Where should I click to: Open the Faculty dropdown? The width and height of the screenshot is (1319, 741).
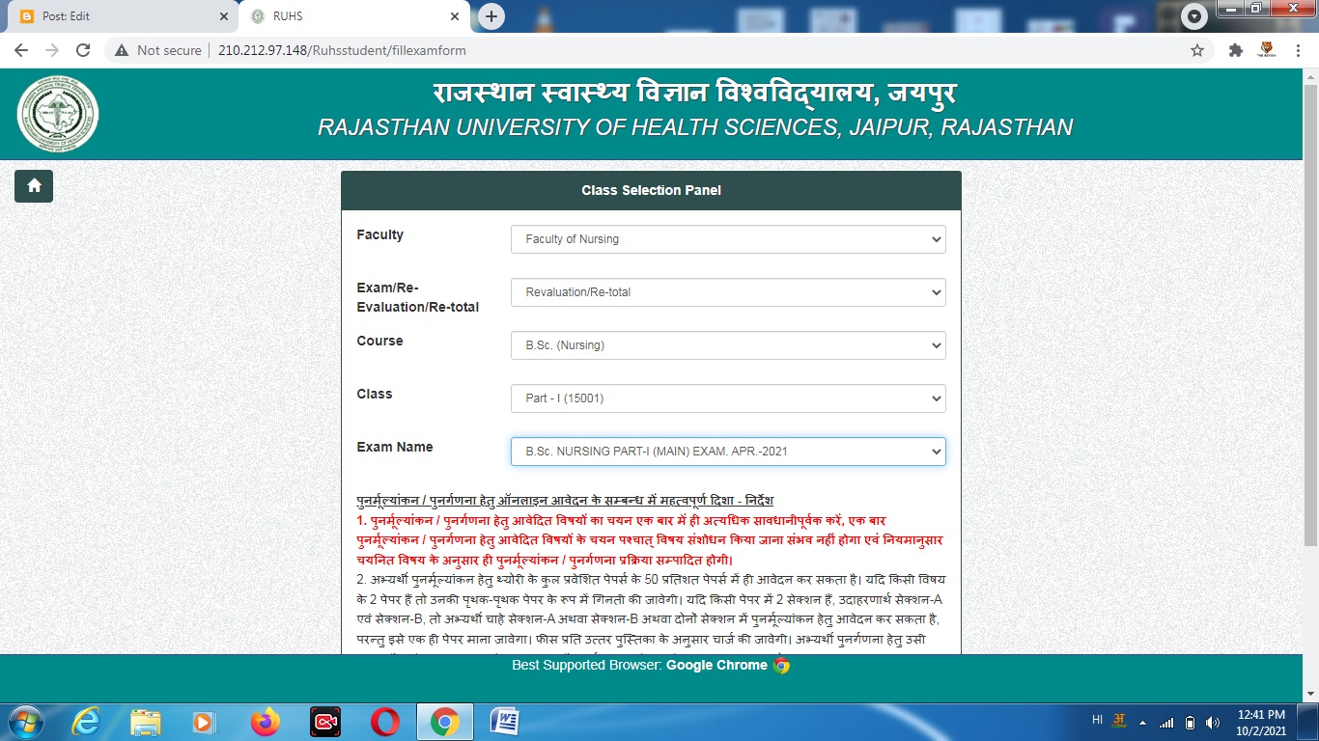tap(728, 239)
